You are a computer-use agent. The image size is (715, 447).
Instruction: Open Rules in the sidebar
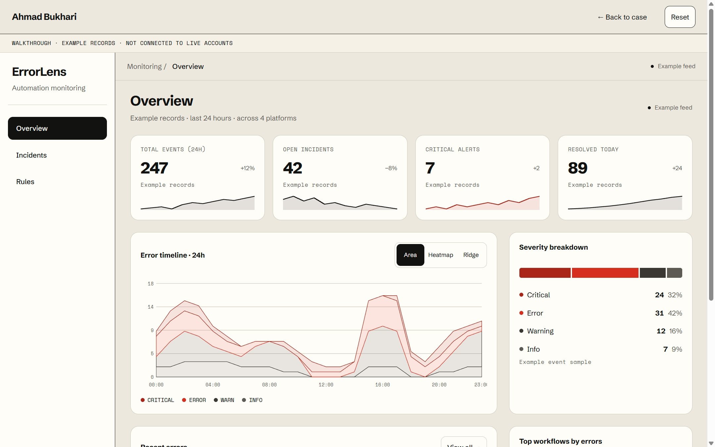click(57, 181)
